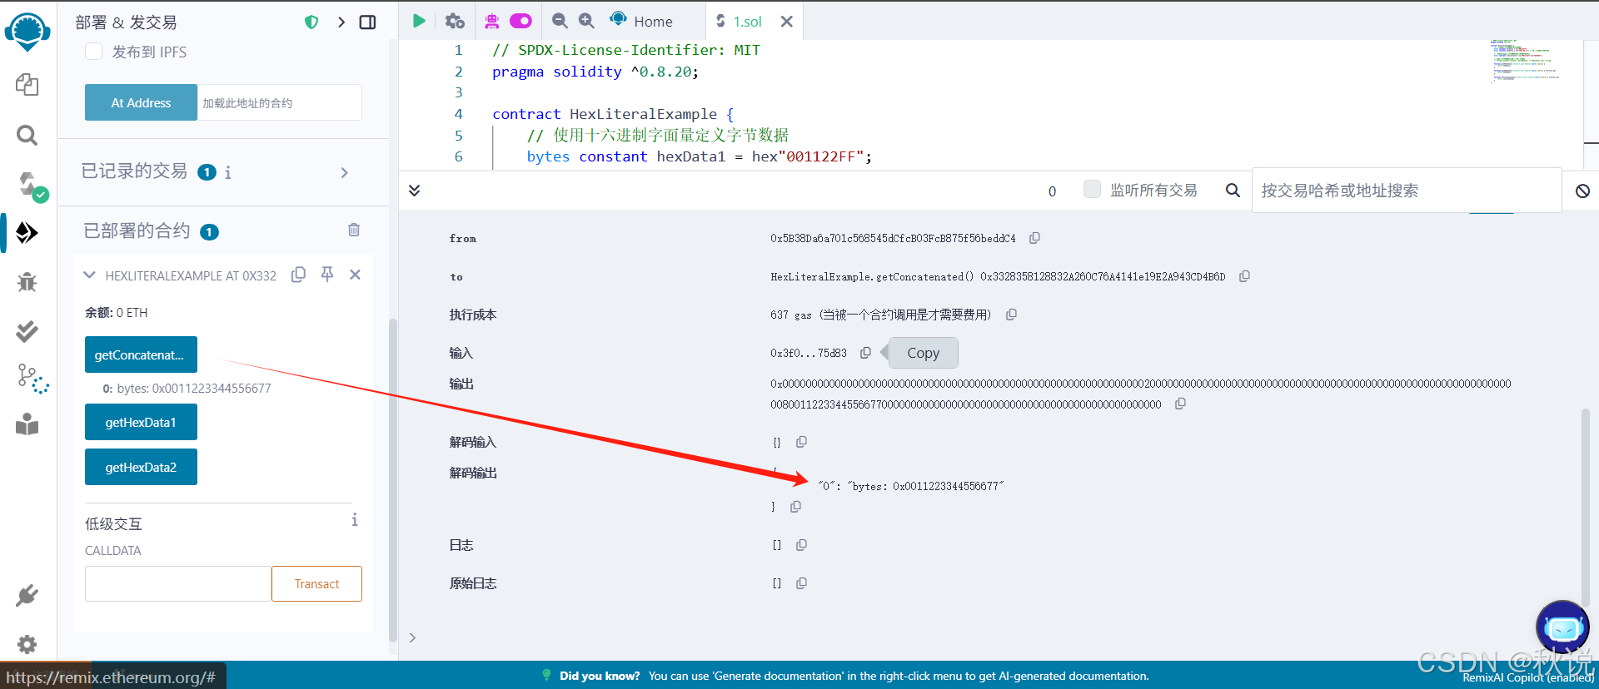The width and height of the screenshot is (1599, 689).
Task: Zoom out the editor font
Action: (560, 21)
